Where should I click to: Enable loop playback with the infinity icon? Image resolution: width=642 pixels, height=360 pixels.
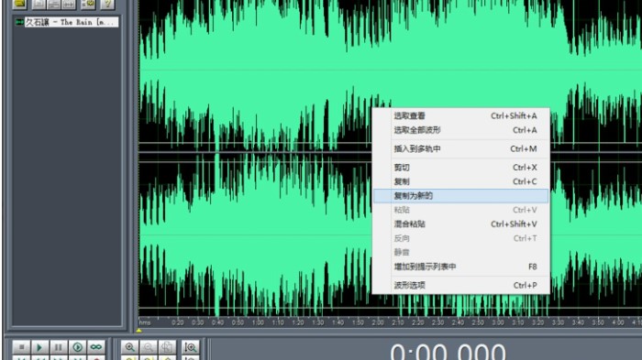pyautogui.click(x=96, y=347)
